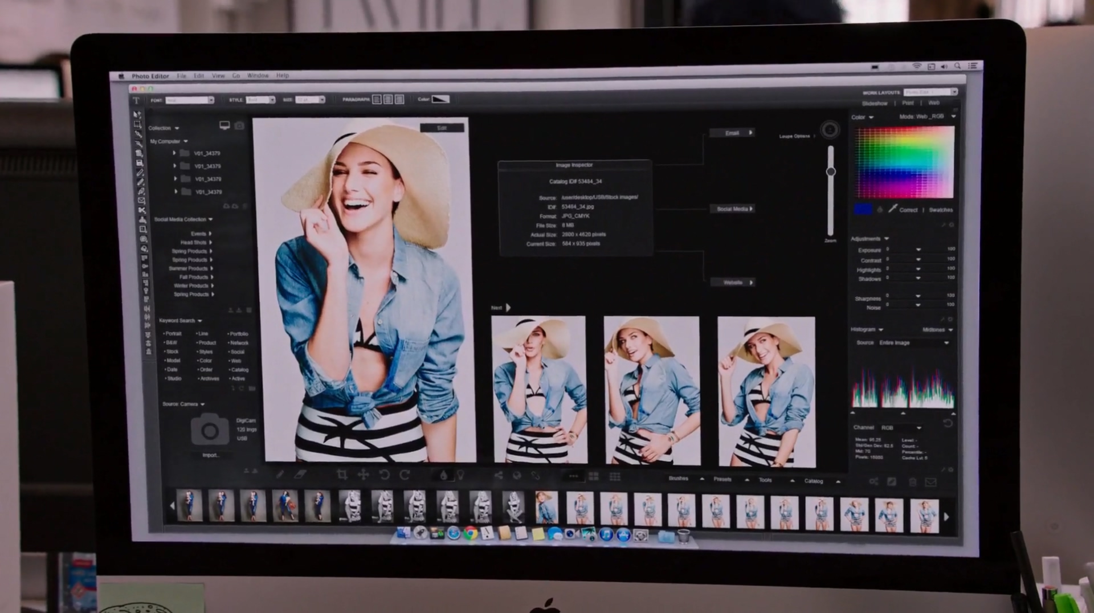Pick the eyedropper beside Correct

coord(892,209)
